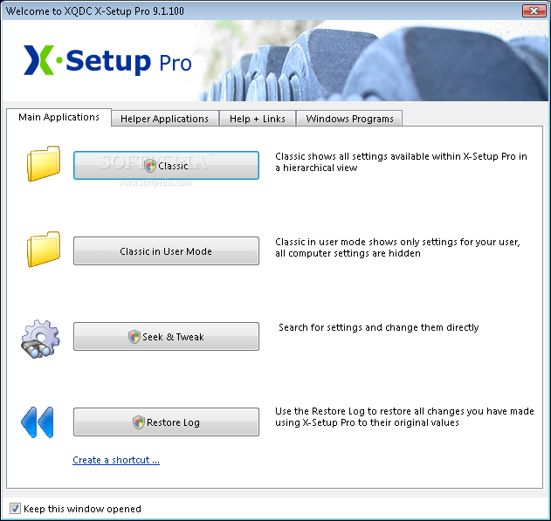This screenshot has width=551, height=521.
Task: Open the Restore Log
Action: click(x=166, y=422)
